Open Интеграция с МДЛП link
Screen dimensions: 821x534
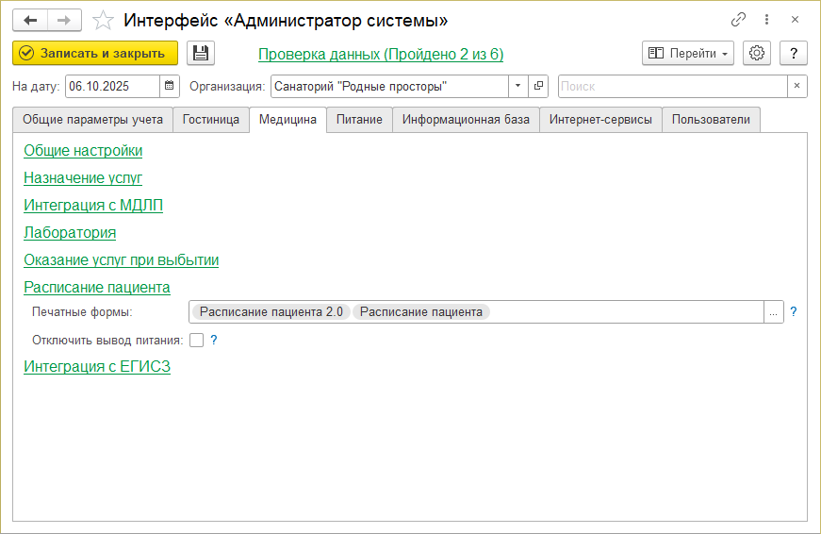click(93, 206)
